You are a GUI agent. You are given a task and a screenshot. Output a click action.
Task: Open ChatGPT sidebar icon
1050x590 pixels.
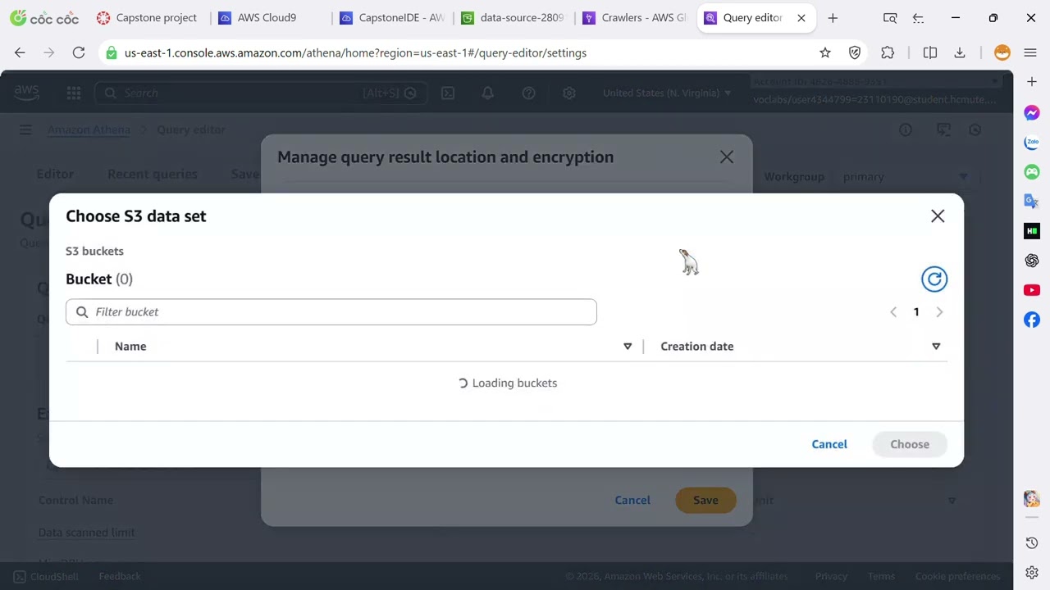pyautogui.click(x=1032, y=261)
